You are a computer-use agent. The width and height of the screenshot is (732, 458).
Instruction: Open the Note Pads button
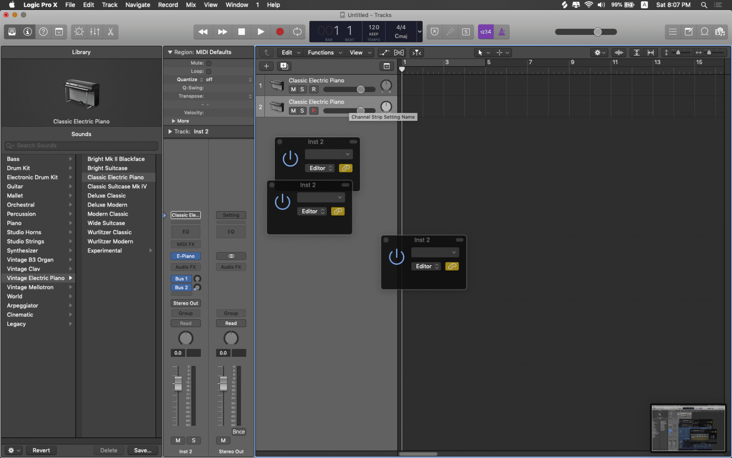tap(689, 32)
